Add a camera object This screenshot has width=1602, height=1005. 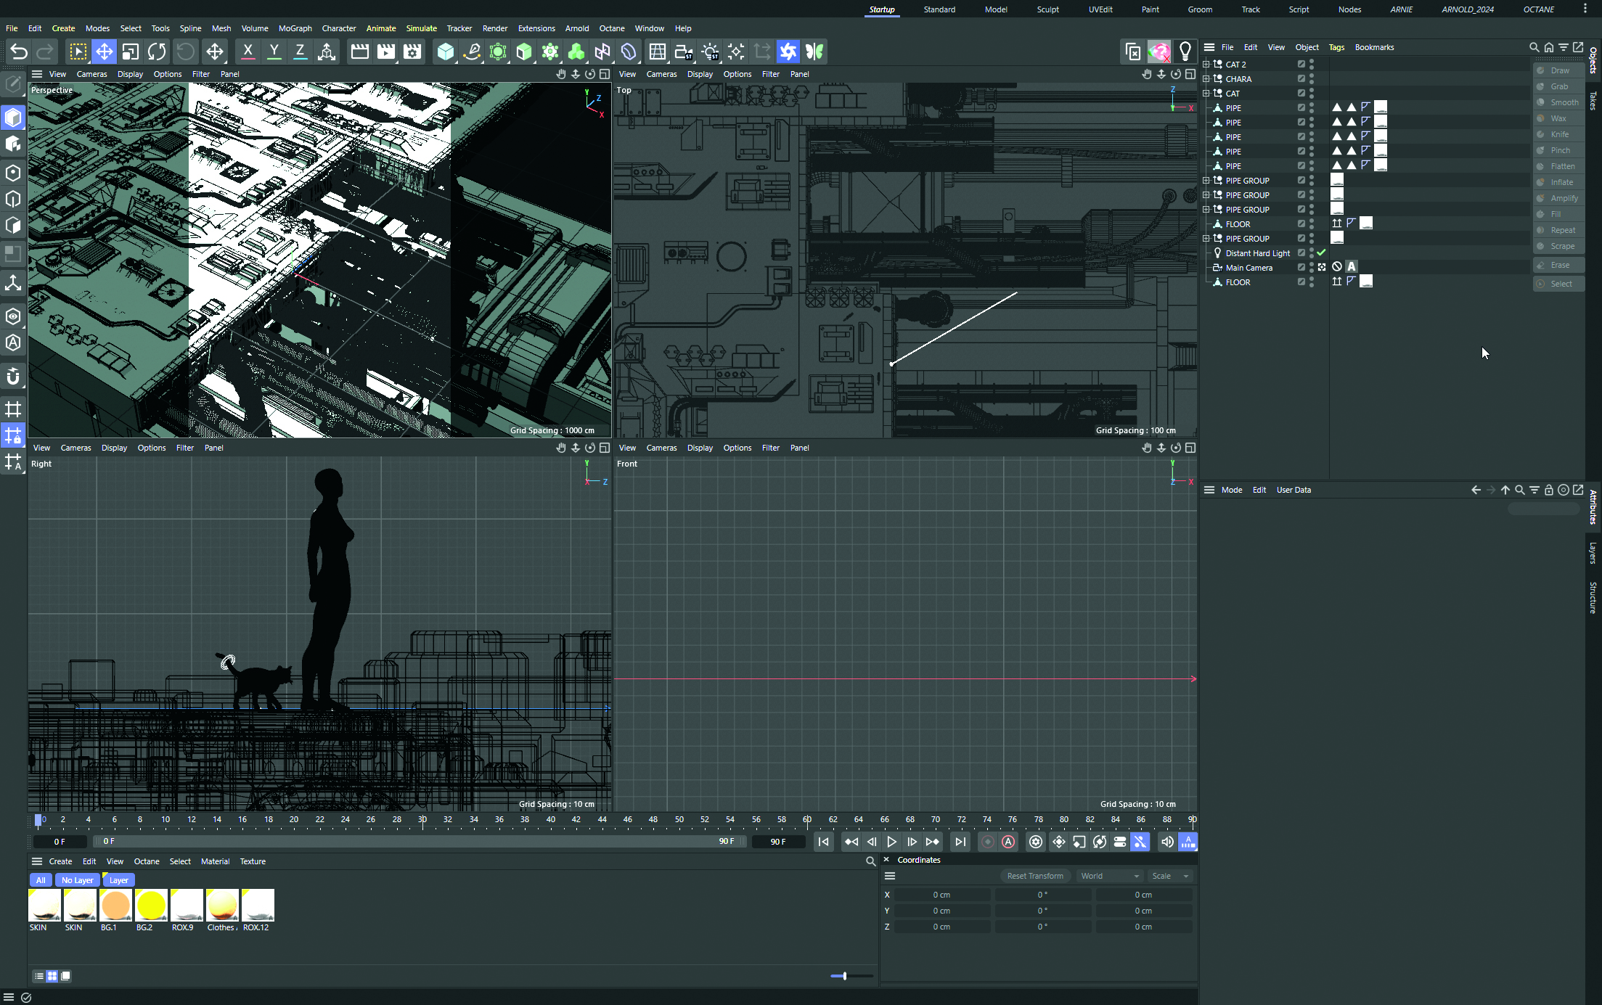pyautogui.click(x=684, y=52)
